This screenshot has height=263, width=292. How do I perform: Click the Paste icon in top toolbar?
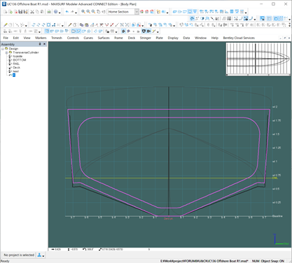[x=42, y=12]
